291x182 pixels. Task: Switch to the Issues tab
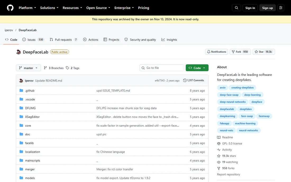(x=33, y=40)
